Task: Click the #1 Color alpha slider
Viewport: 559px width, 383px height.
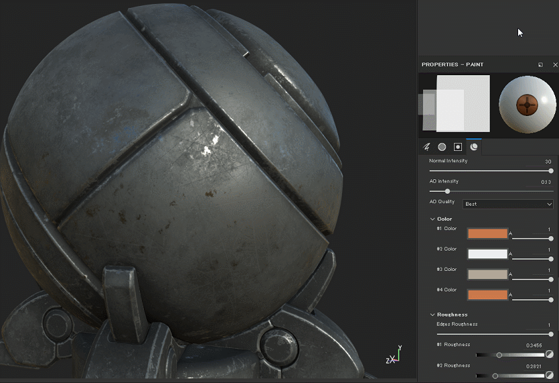Action: (533, 239)
